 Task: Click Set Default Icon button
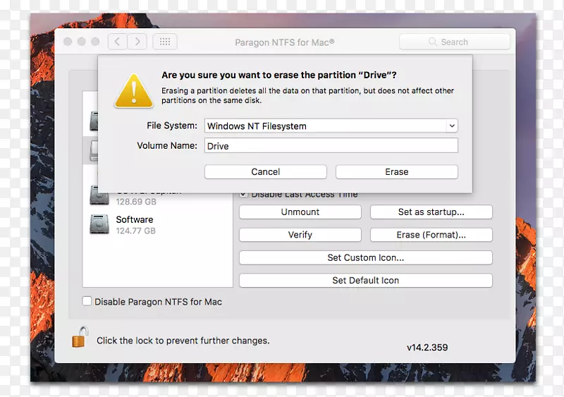tap(365, 281)
